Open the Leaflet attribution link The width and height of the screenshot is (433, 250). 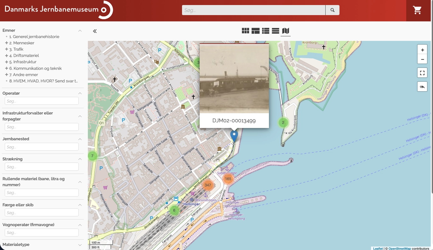378,248
